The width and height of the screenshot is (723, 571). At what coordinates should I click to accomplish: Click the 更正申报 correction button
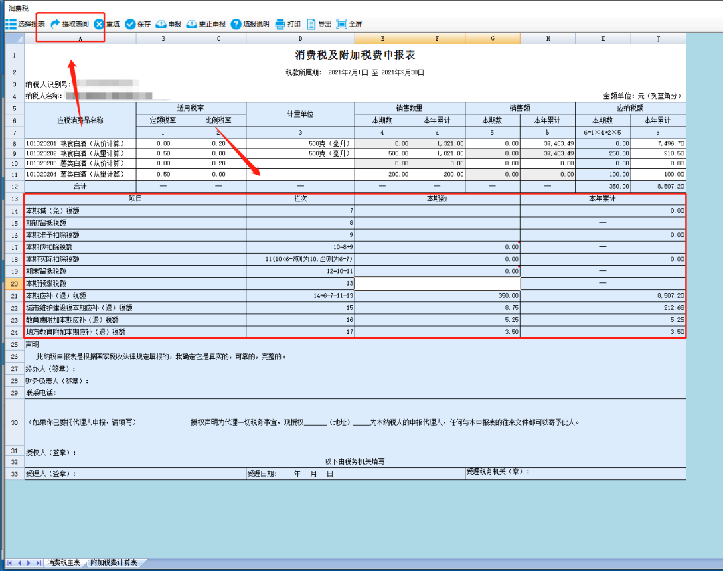tap(206, 24)
